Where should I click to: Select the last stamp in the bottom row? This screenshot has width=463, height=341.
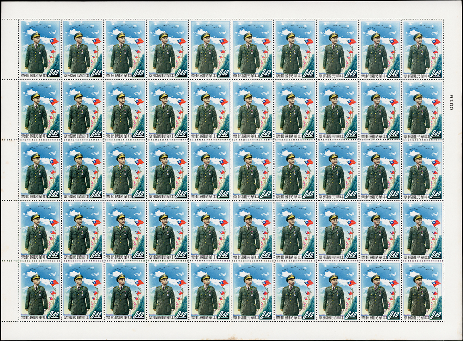[422, 291]
